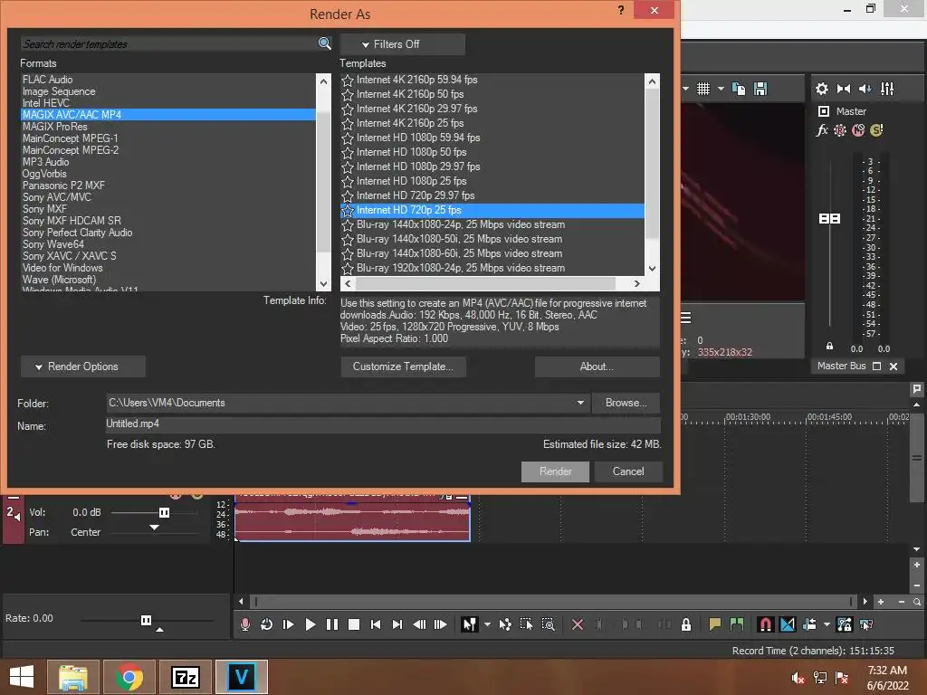Open grid overlays dropdown arrow
Image resolution: width=927 pixels, height=695 pixels.
click(721, 89)
